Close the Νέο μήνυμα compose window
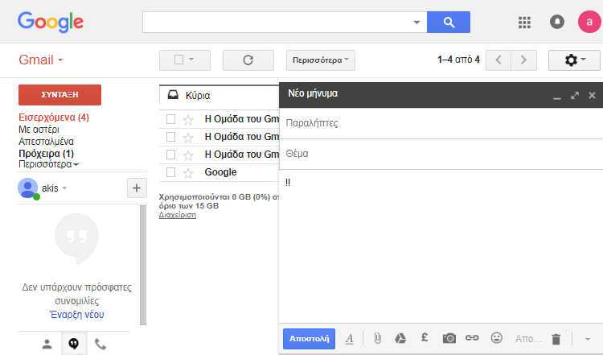The height and width of the screenshot is (355, 603). pos(592,95)
